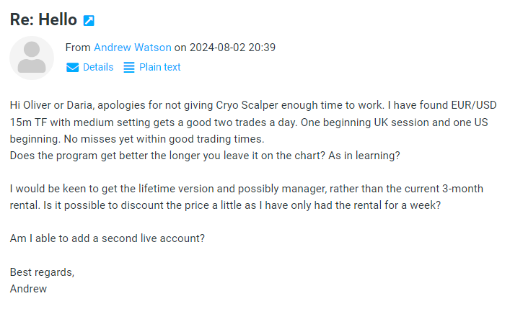Click the Andrew signature at bottom
The width and height of the screenshot is (510, 309).
tap(28, 289)
